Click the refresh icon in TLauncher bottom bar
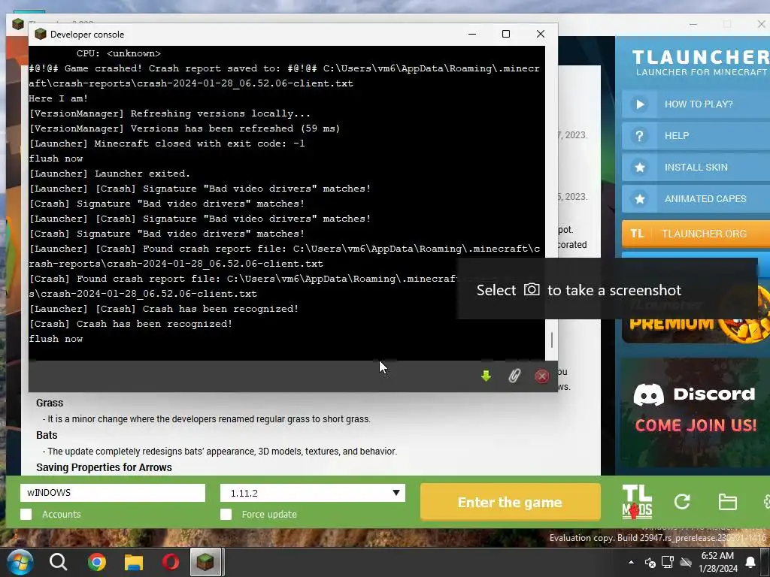770x577 pixels. [x=682, y=501]
